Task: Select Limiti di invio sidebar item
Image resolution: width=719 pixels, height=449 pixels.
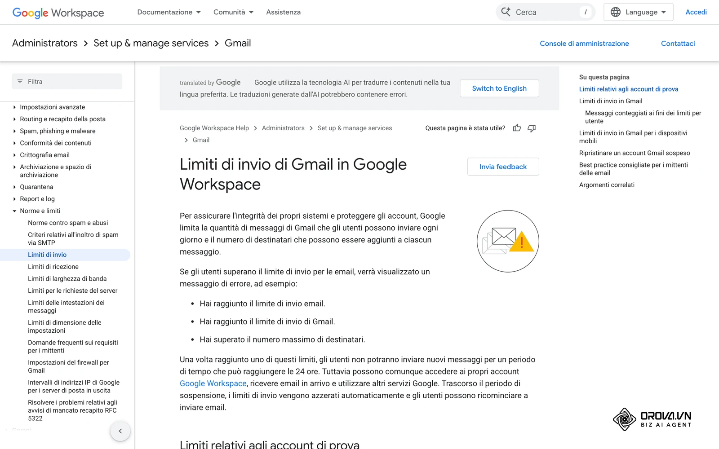Action: (x=65, y=255)
